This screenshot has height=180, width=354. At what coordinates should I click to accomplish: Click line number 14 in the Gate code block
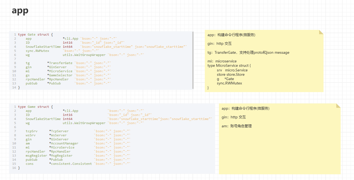(x=14, y=87)
